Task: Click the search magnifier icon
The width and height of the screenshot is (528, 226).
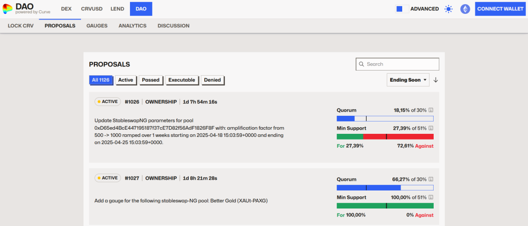Action: [361, 64]
